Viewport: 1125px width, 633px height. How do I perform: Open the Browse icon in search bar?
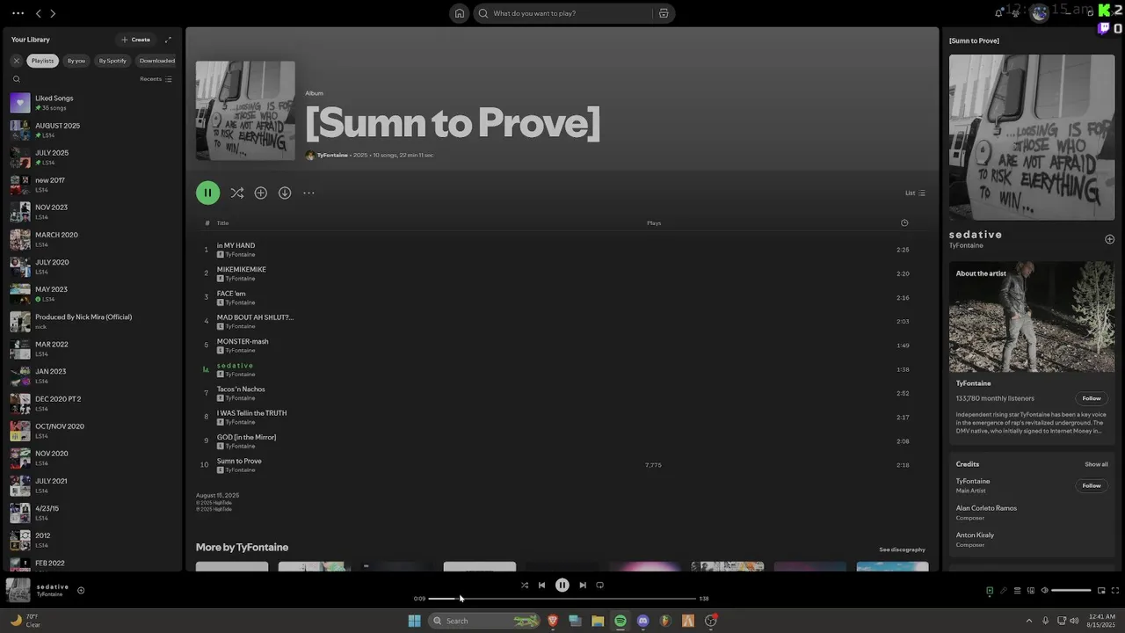[x=664, y=13]
